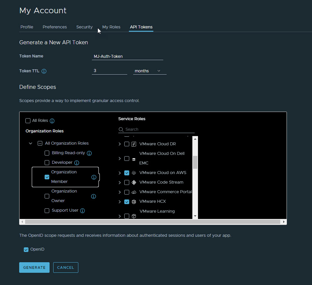Viewport: 312px width, 285px height.
Task: Click service roles scroll up arrow
Action: pyautogui.click(x=195, y=139)
